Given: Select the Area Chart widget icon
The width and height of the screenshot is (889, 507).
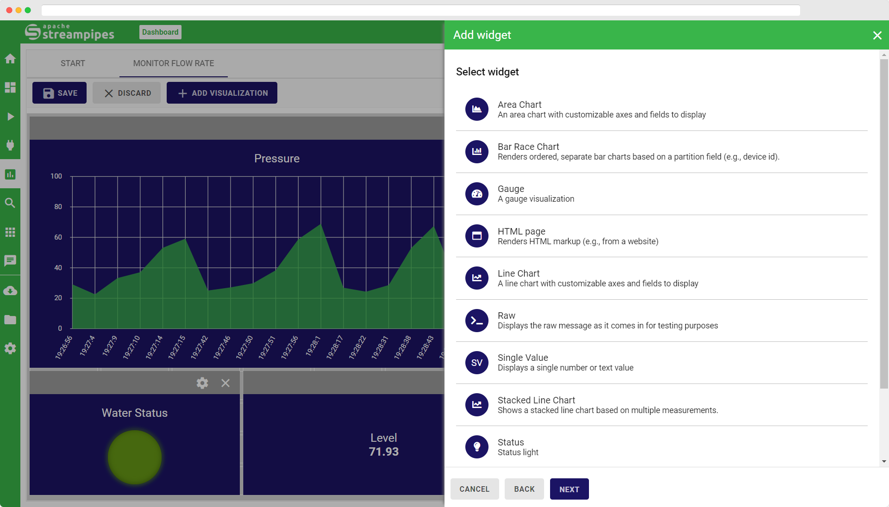Looking at the screenshot, I should point(476,109).
